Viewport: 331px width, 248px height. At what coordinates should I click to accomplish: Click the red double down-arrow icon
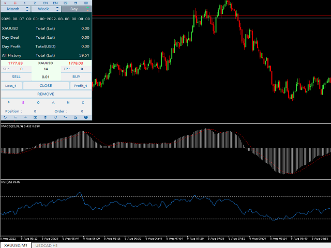coord(15,3)
